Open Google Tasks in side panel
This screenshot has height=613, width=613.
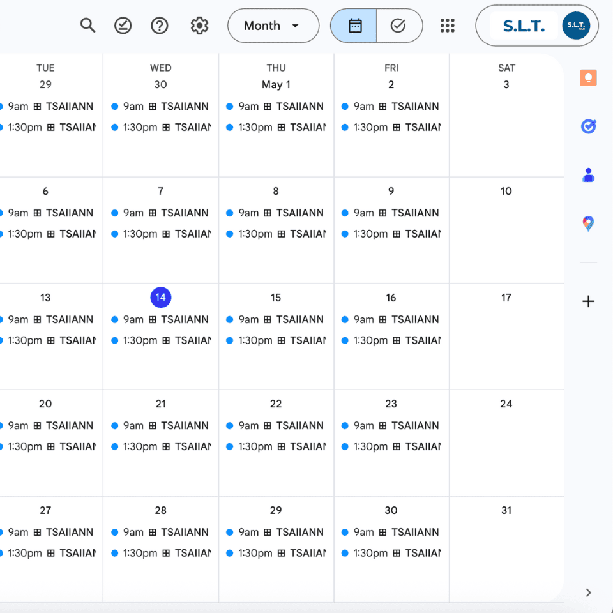pyautogui.click(x=588, y=126)
